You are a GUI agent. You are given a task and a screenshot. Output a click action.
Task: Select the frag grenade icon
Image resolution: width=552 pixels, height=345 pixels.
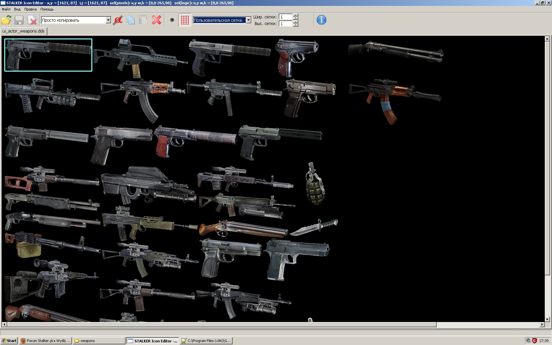[315, 184]
